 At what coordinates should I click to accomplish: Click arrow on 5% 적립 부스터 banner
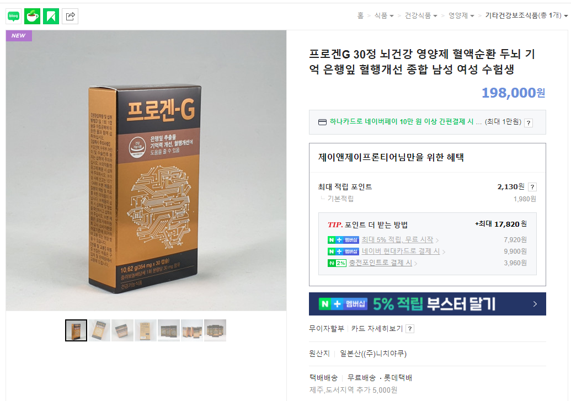[x=535, y=304]
